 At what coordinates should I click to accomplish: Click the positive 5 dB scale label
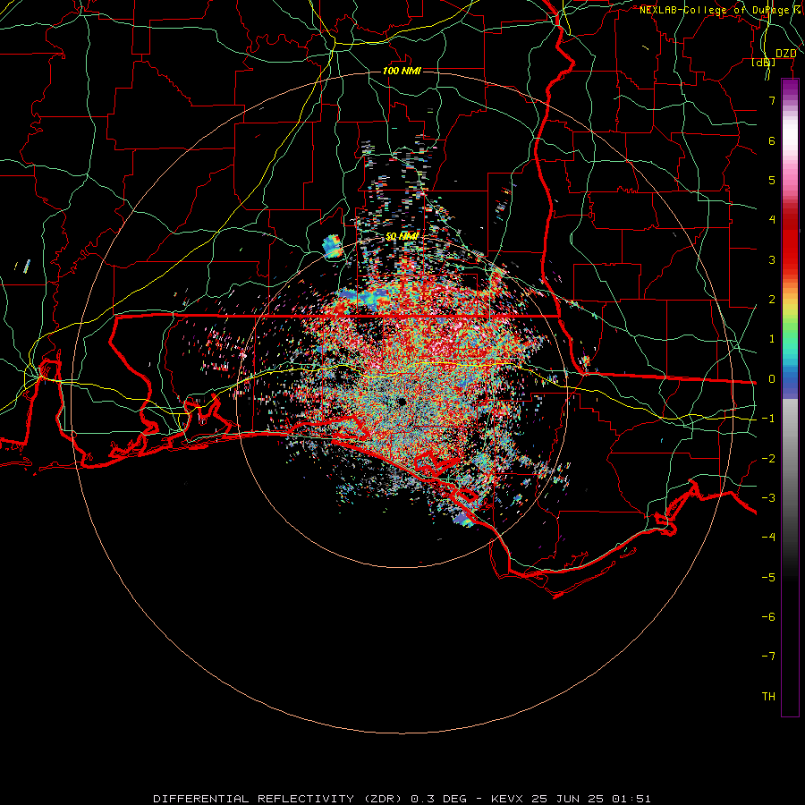tap(772, 180)
